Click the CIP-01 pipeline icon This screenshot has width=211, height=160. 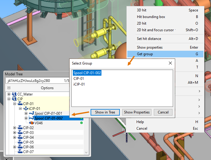pos(20,104)
